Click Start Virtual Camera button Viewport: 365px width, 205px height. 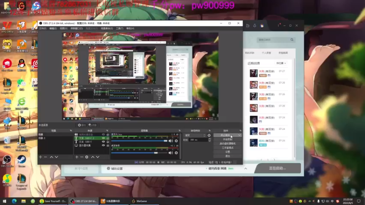228,143
